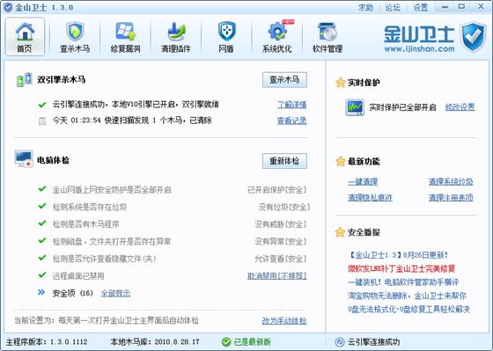Screen dimensions: 493x351
Task: Click the title bar 金山卫士 shield icon
Action: [x=8, y=7]
